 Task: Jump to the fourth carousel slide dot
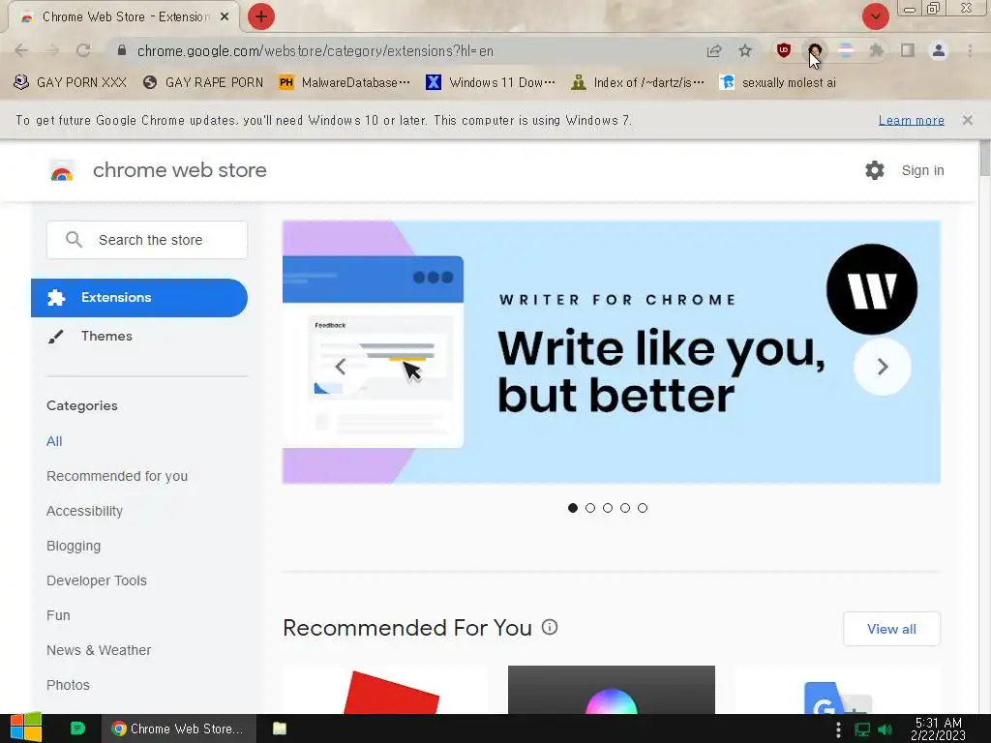click(x=625, y=508)
